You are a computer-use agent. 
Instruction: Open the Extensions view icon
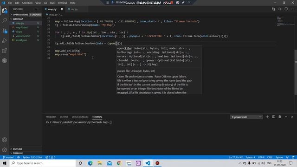pyautogui.click(x=5, y=51)
